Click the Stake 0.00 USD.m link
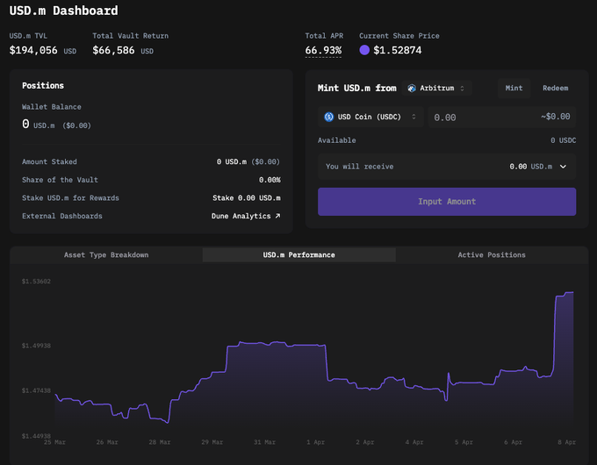Image resolution: width=597 pixels, height=465 pixels. (246, 198)
